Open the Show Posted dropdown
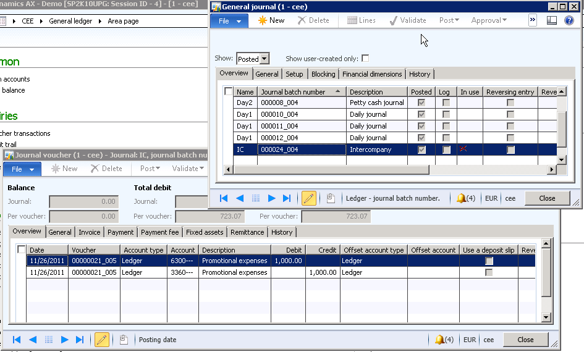 264,59
